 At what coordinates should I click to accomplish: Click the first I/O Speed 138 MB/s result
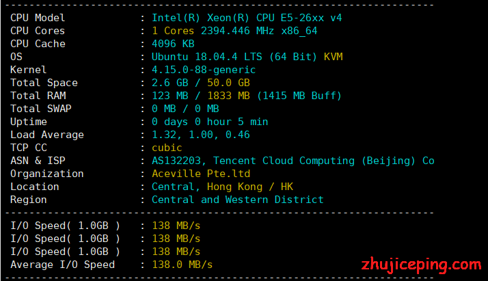(176, 226)
